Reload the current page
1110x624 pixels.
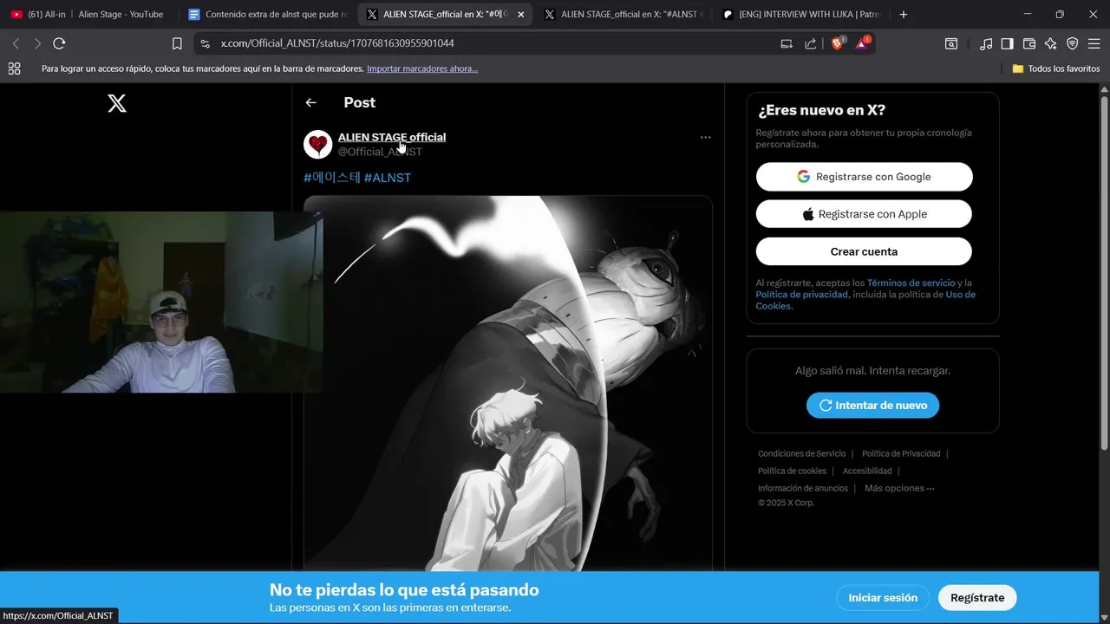(x=59, y=43)
